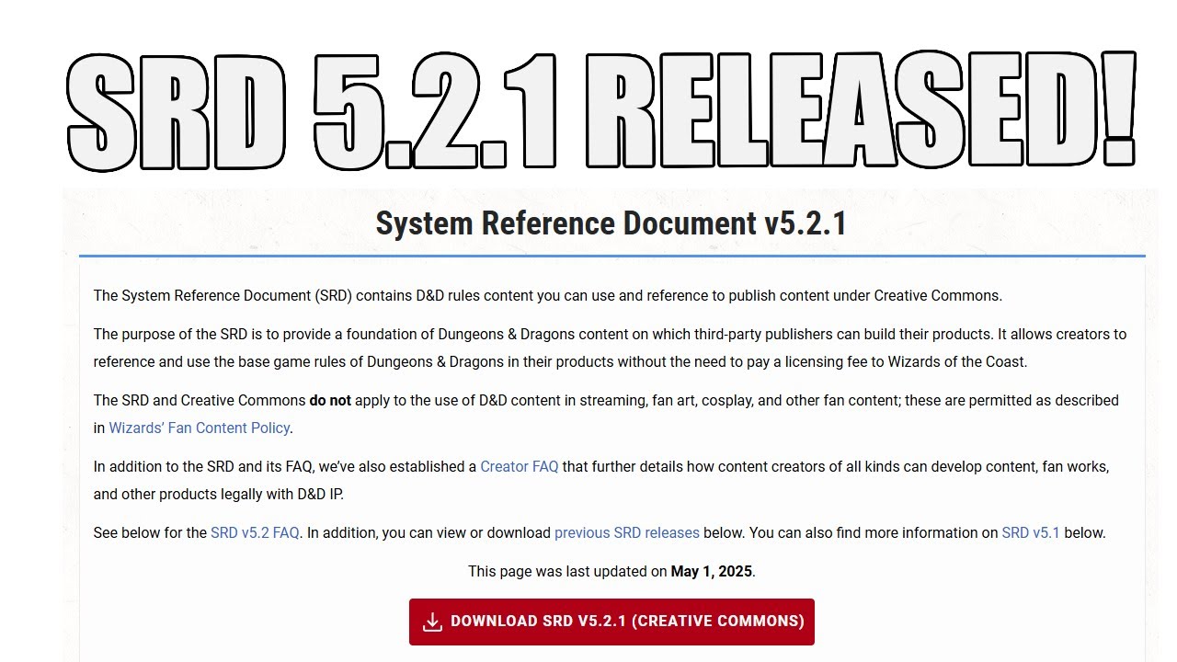Click the May 1, 2025 date text
This screenshot has height=662, width=1177.
pyautogui.click(x=712, y=571)
